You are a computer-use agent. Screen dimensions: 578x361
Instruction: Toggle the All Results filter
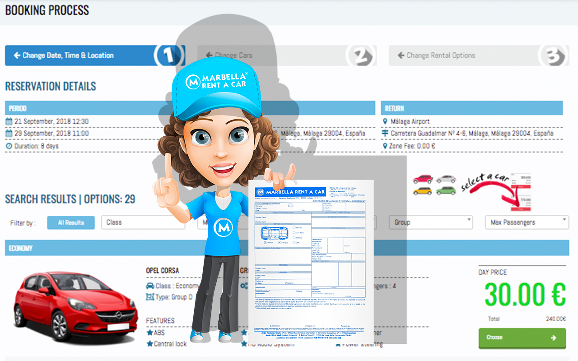(x=70, y=222)
